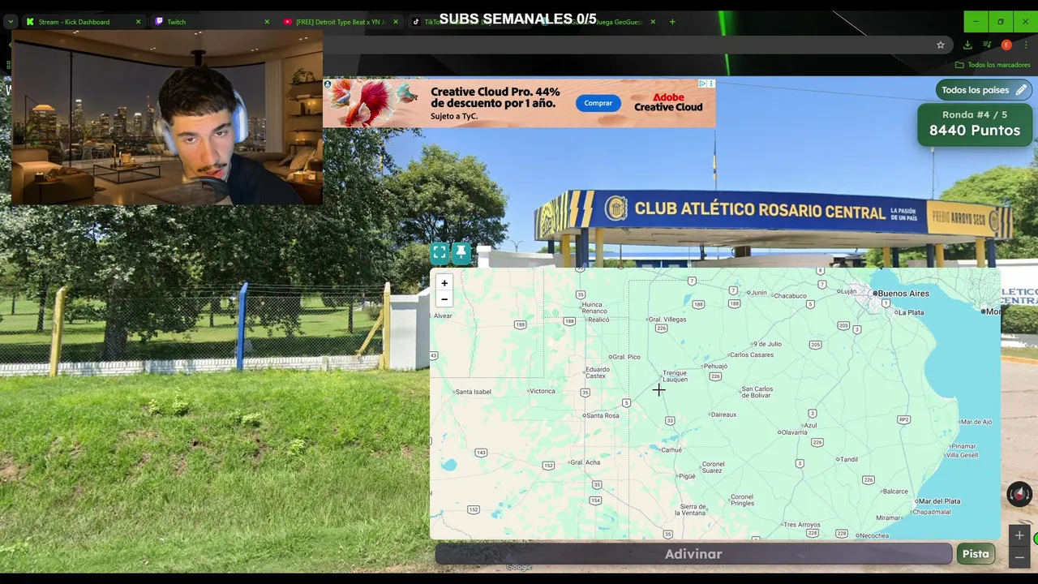Viewport: 1038px width, 584px height.
Task: Click the Street View compass icon
Action: tap(1019, 493)
